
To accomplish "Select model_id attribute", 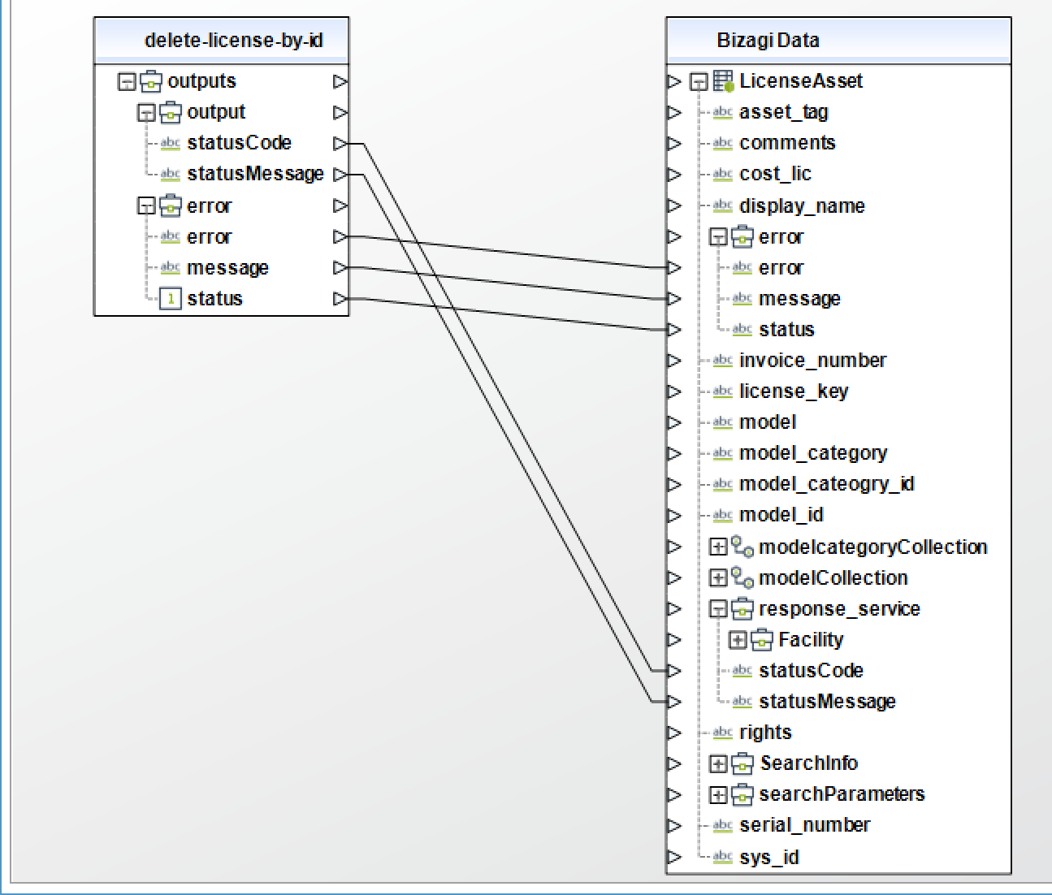I will (x=781, y=515).
